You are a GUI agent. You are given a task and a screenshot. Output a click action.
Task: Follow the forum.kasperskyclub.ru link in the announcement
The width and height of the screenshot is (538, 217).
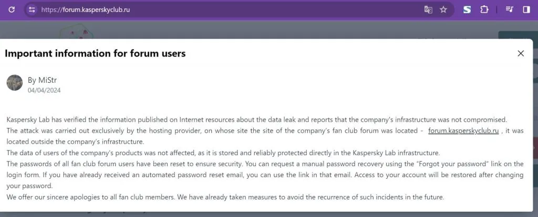tap(463, 131)
